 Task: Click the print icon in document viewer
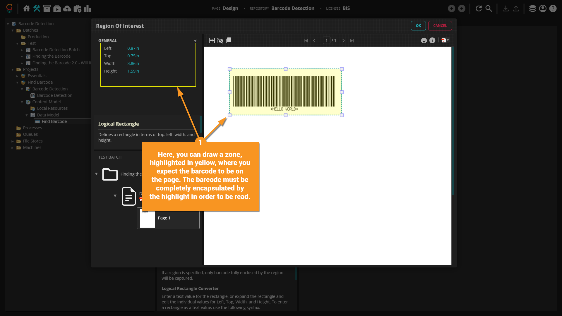pos(424,40)
